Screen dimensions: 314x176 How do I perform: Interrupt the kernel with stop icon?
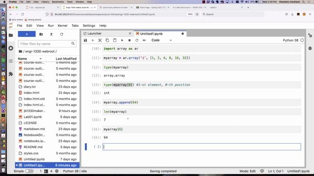[130, 40]
